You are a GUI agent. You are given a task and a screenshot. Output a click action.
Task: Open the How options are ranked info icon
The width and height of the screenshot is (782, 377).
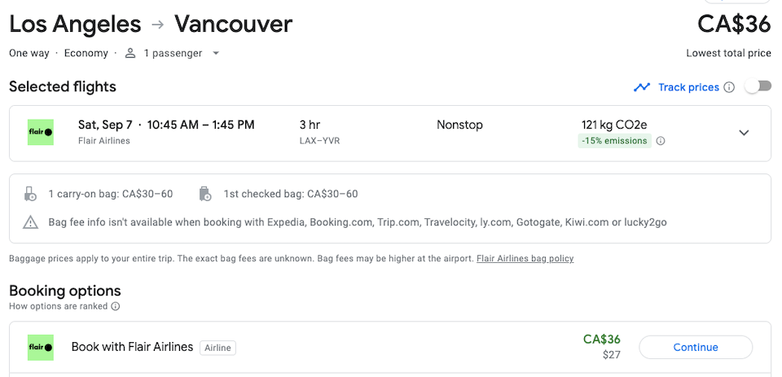pos(115,306)
